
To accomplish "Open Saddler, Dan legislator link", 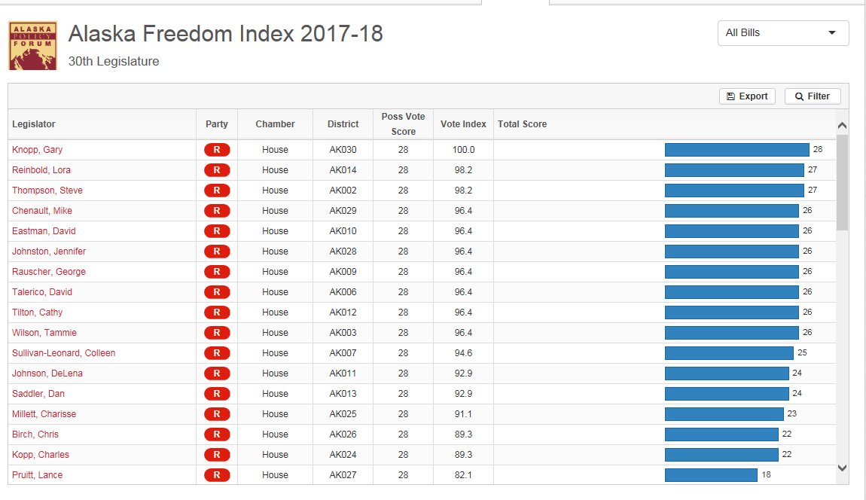I will [38, 394].
